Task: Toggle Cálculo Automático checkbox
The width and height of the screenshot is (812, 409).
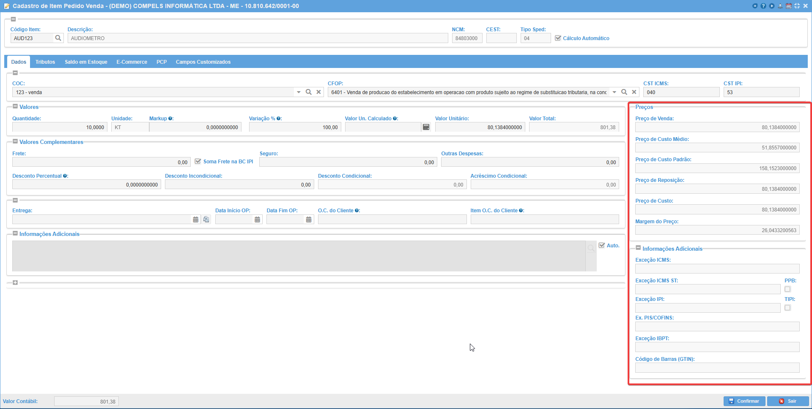Action: tap(558, 38)
